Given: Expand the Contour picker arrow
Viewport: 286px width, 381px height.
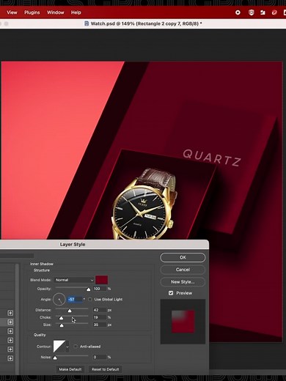Looking at the screenshot, I should pos(67,347).
